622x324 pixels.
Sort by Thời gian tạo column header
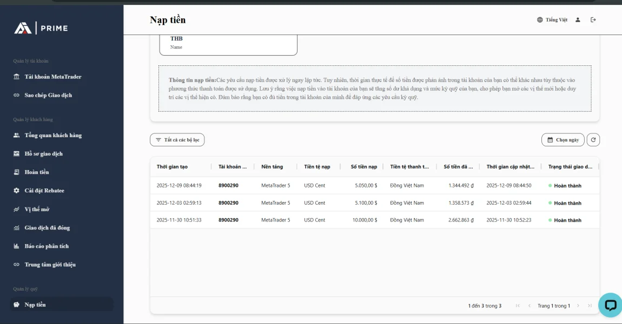pos(172,167)
